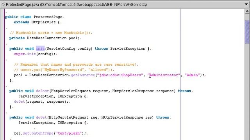Click the 'getInstance' method call

click(x=83, y=75)
